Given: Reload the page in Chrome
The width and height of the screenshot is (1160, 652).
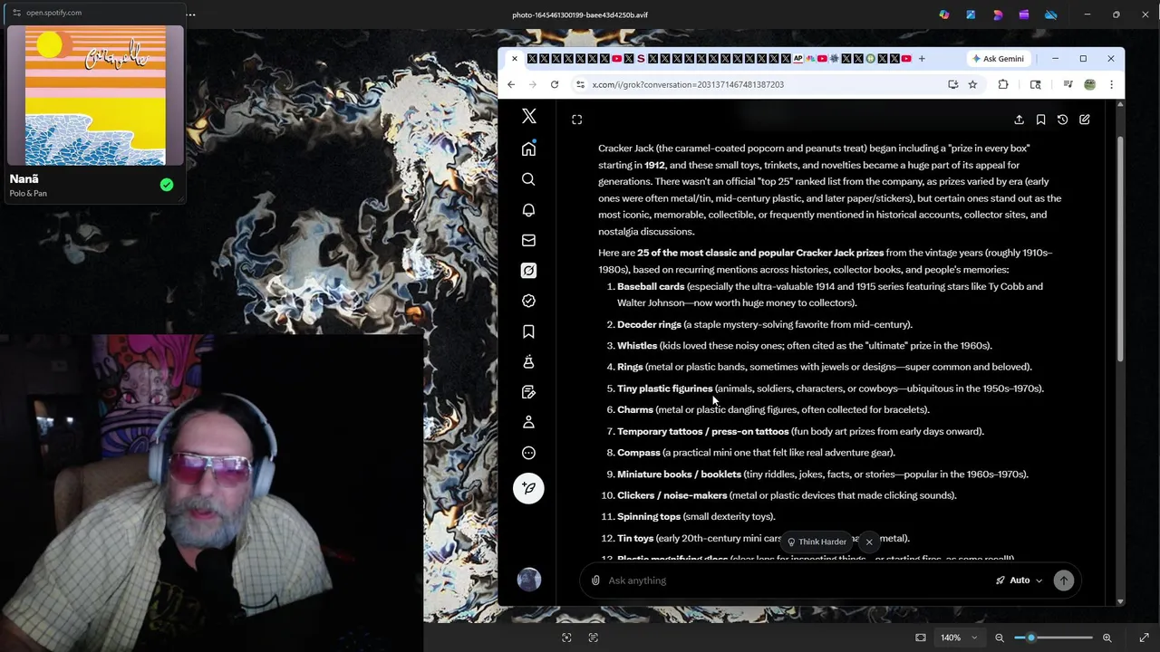Looking at the screenshot, I should point(555,84).
